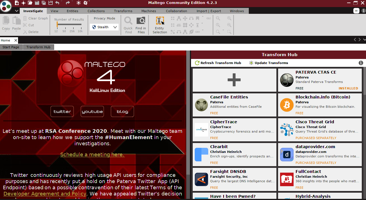
Task: Click the infinity toggle in top right
Action: [x=356, y=11]
